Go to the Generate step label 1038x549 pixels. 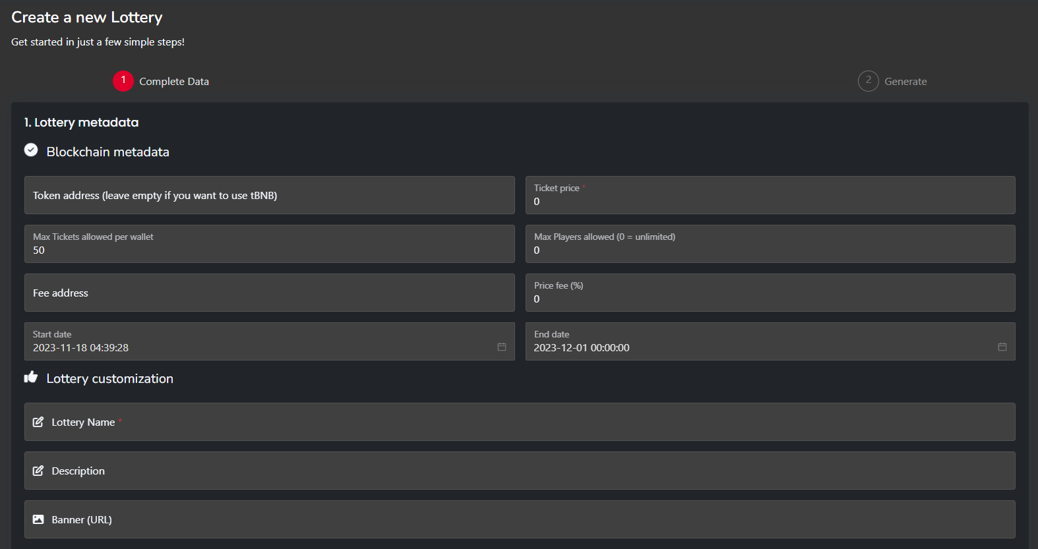point(905,82)
